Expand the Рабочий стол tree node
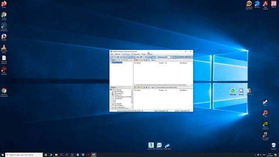Image resolution: width=279 pixels, height=157 pixels. tap(111, 95)
